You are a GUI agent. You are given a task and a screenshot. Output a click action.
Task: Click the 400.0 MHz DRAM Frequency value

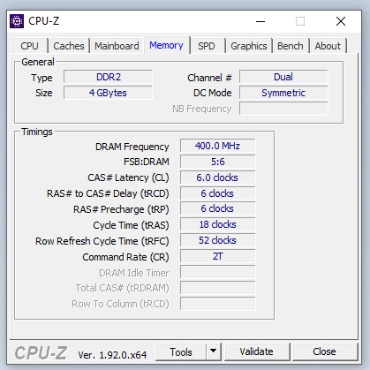tap(217, 146)
